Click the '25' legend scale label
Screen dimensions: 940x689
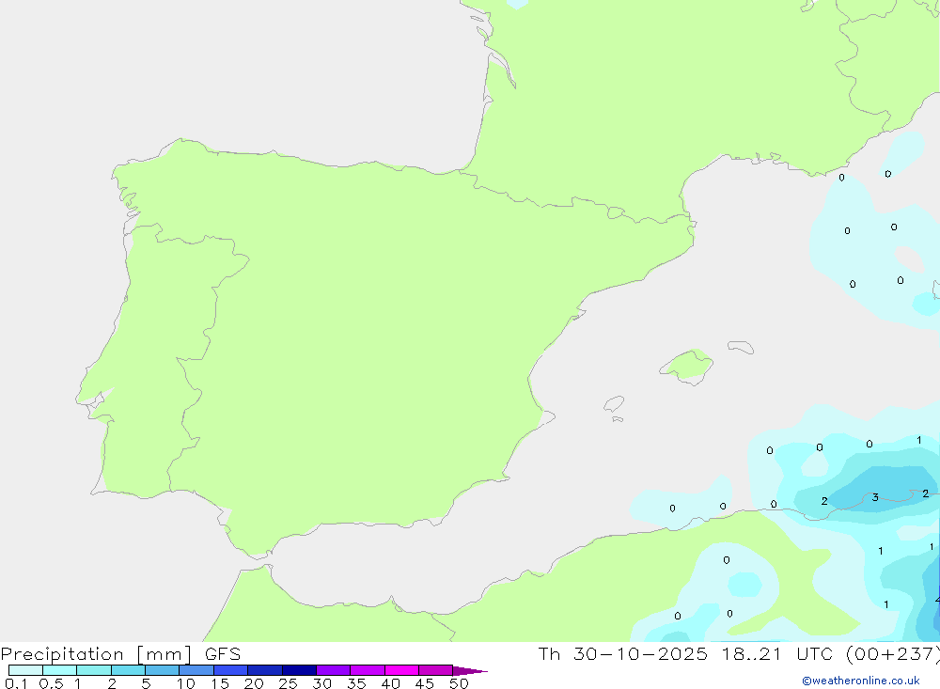[x=288, y=683]
